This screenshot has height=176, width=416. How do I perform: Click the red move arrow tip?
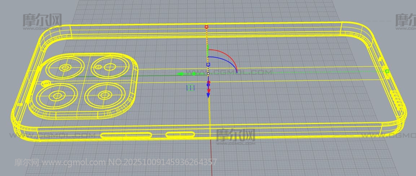pos(209,90)
